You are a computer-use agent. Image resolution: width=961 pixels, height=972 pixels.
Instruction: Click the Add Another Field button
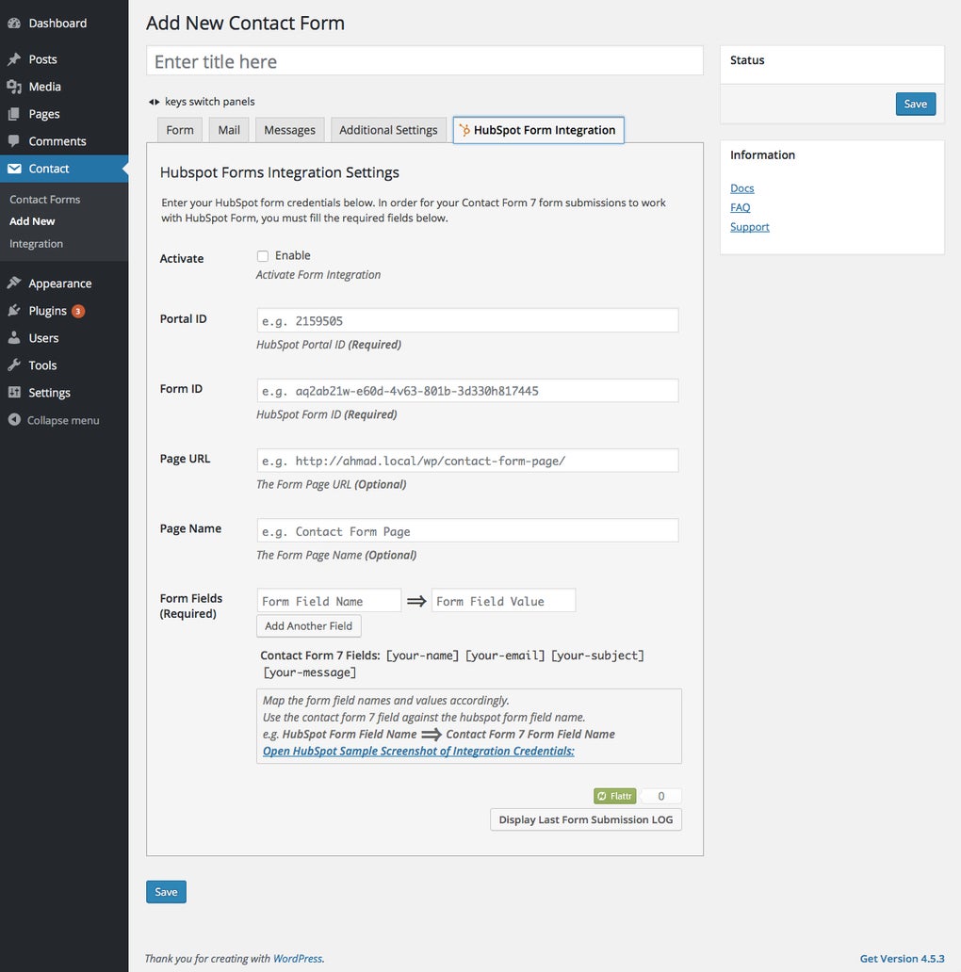[x=308, y=625]
